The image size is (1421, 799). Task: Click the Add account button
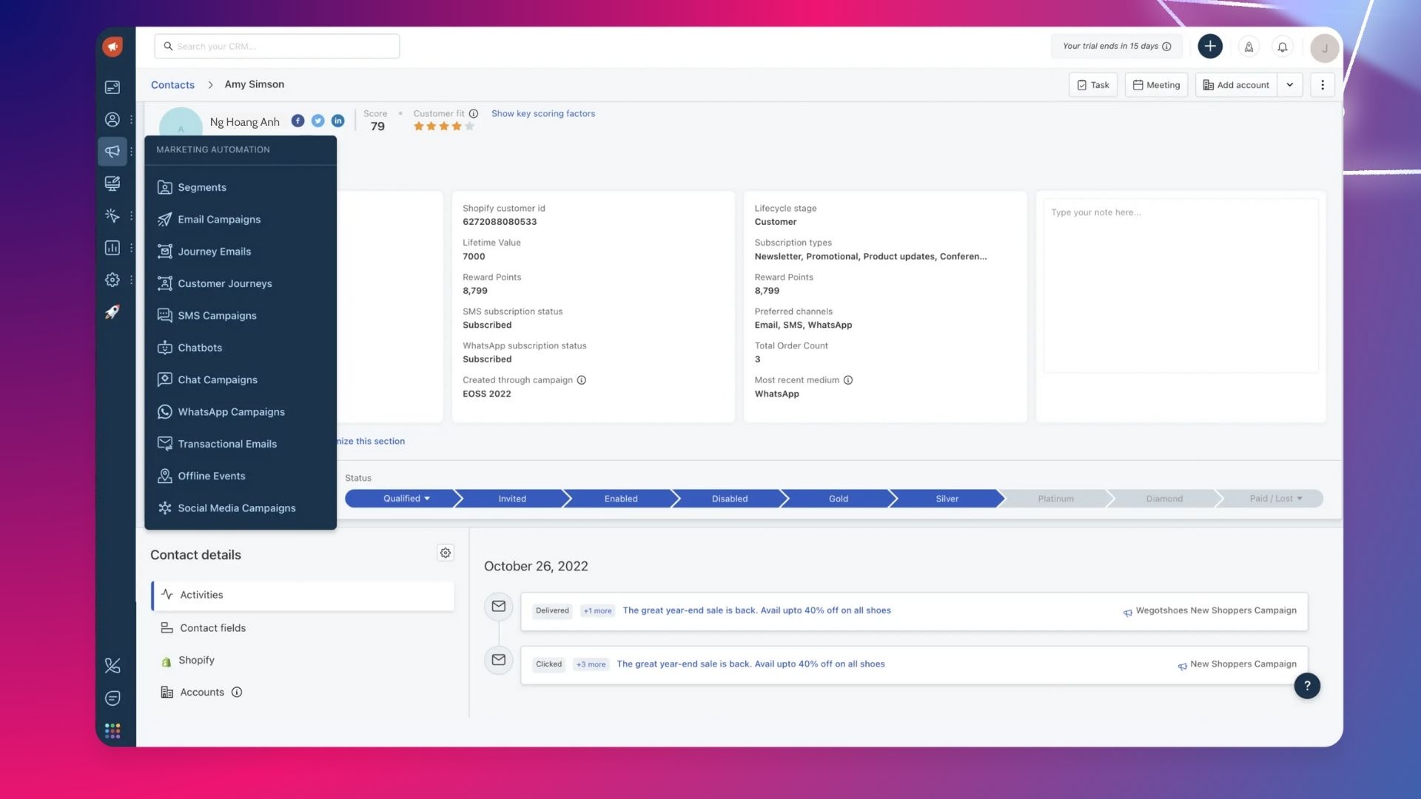(x=1236, y=85)
